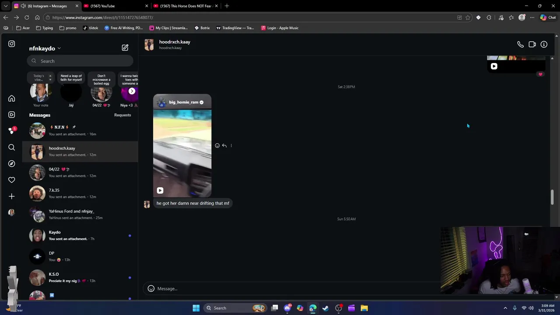The width and height of the screenshot is (560, 315).
Task: Open conversation information icon
Action: pyautogui.click(x=544, y=45)
